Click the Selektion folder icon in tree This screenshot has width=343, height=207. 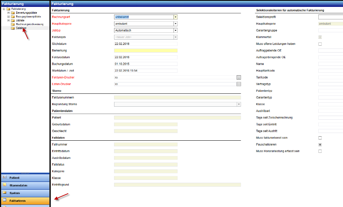(13, 28)
